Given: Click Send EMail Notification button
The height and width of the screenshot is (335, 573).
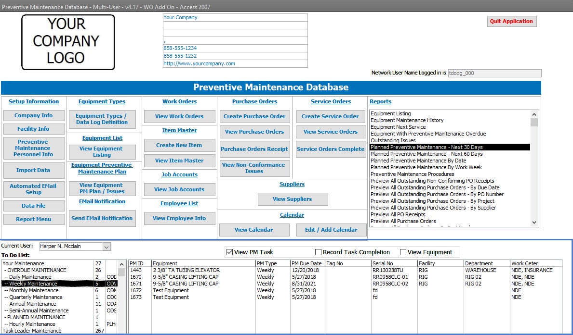Looking at the screenshot, I should click(x=102, y=218).
